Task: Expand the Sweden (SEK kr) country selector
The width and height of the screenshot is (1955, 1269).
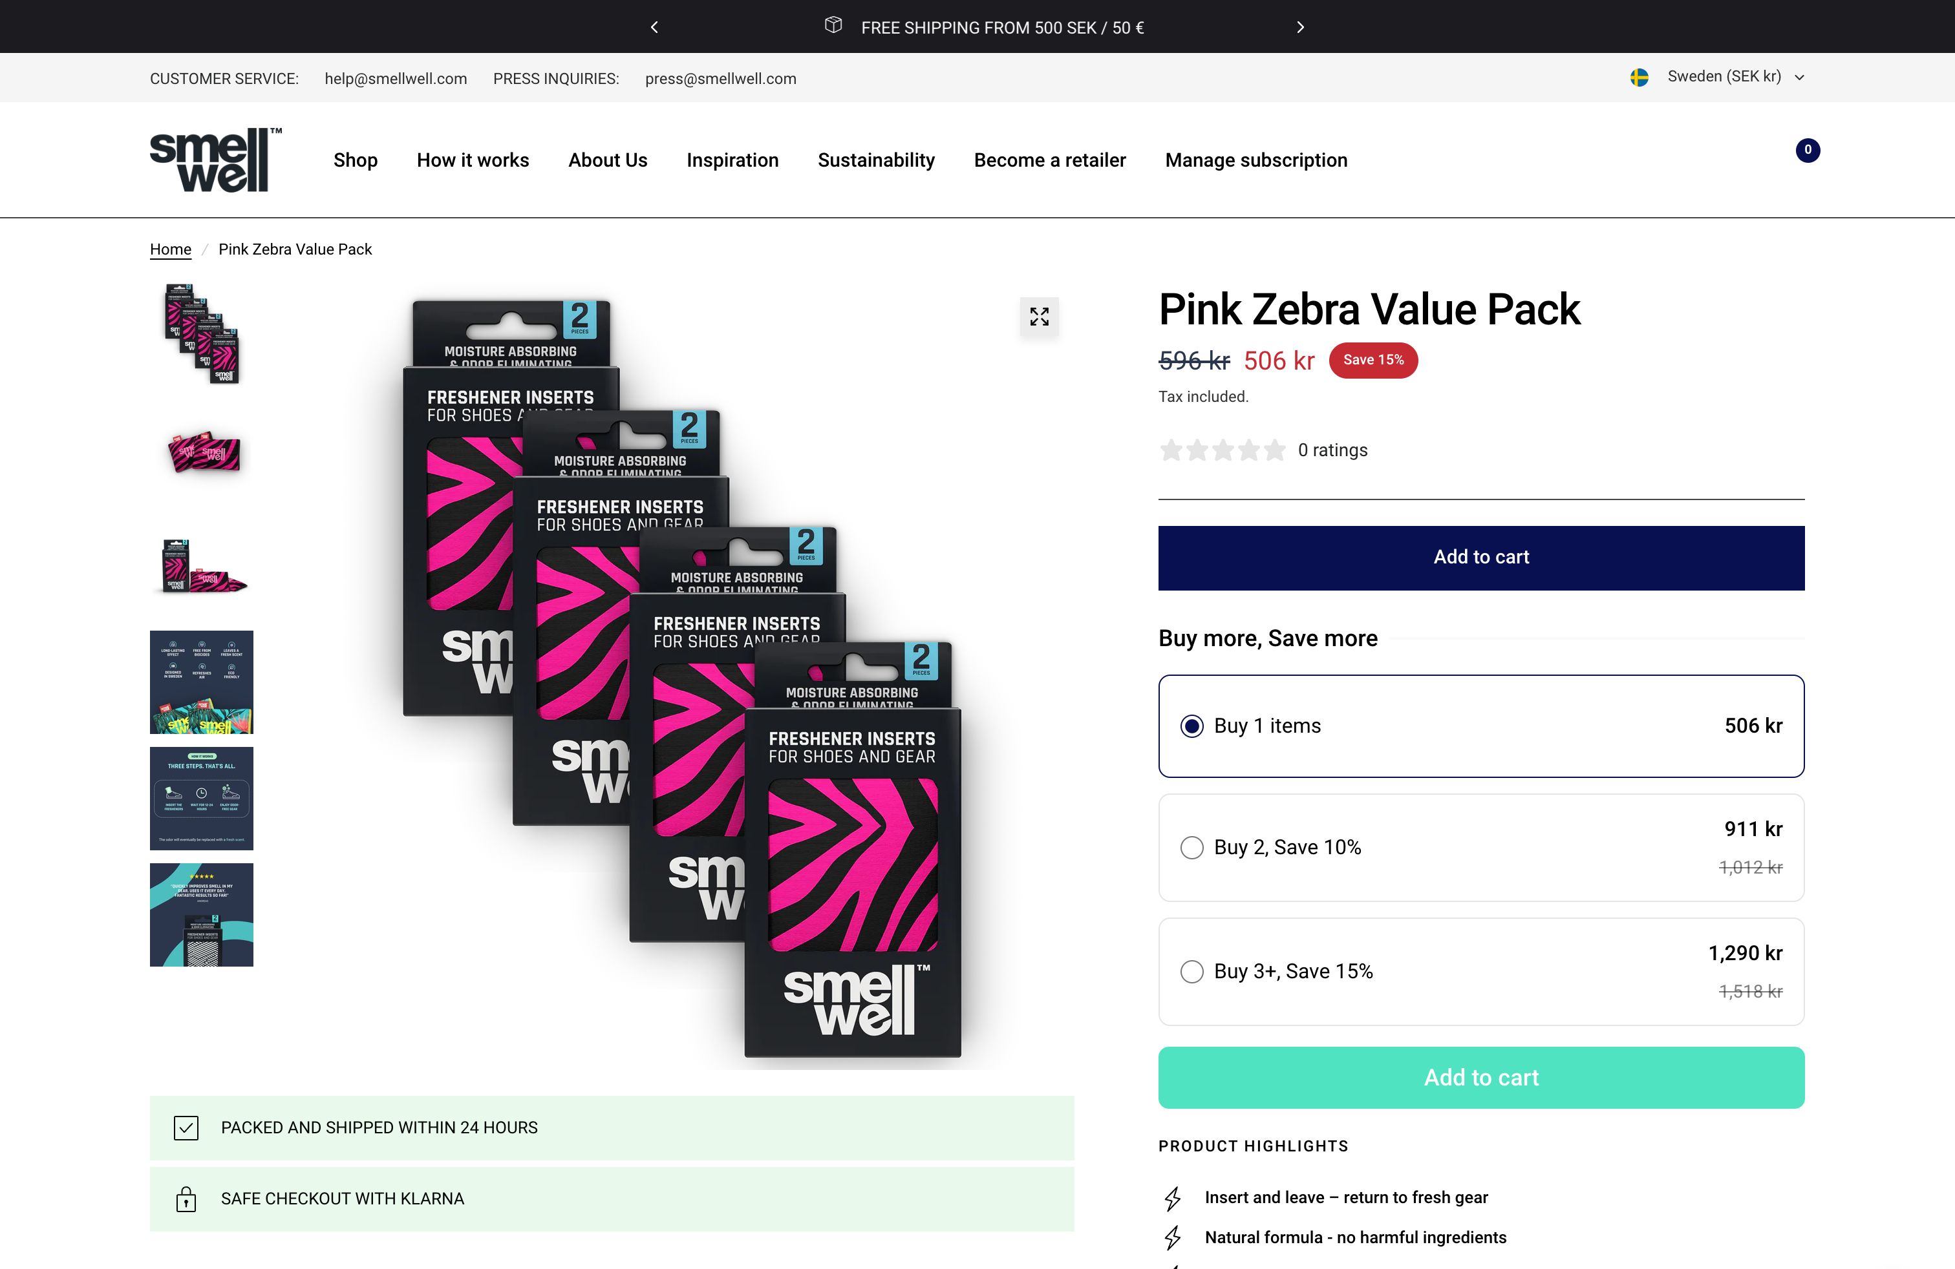Action: [1733, 77]
